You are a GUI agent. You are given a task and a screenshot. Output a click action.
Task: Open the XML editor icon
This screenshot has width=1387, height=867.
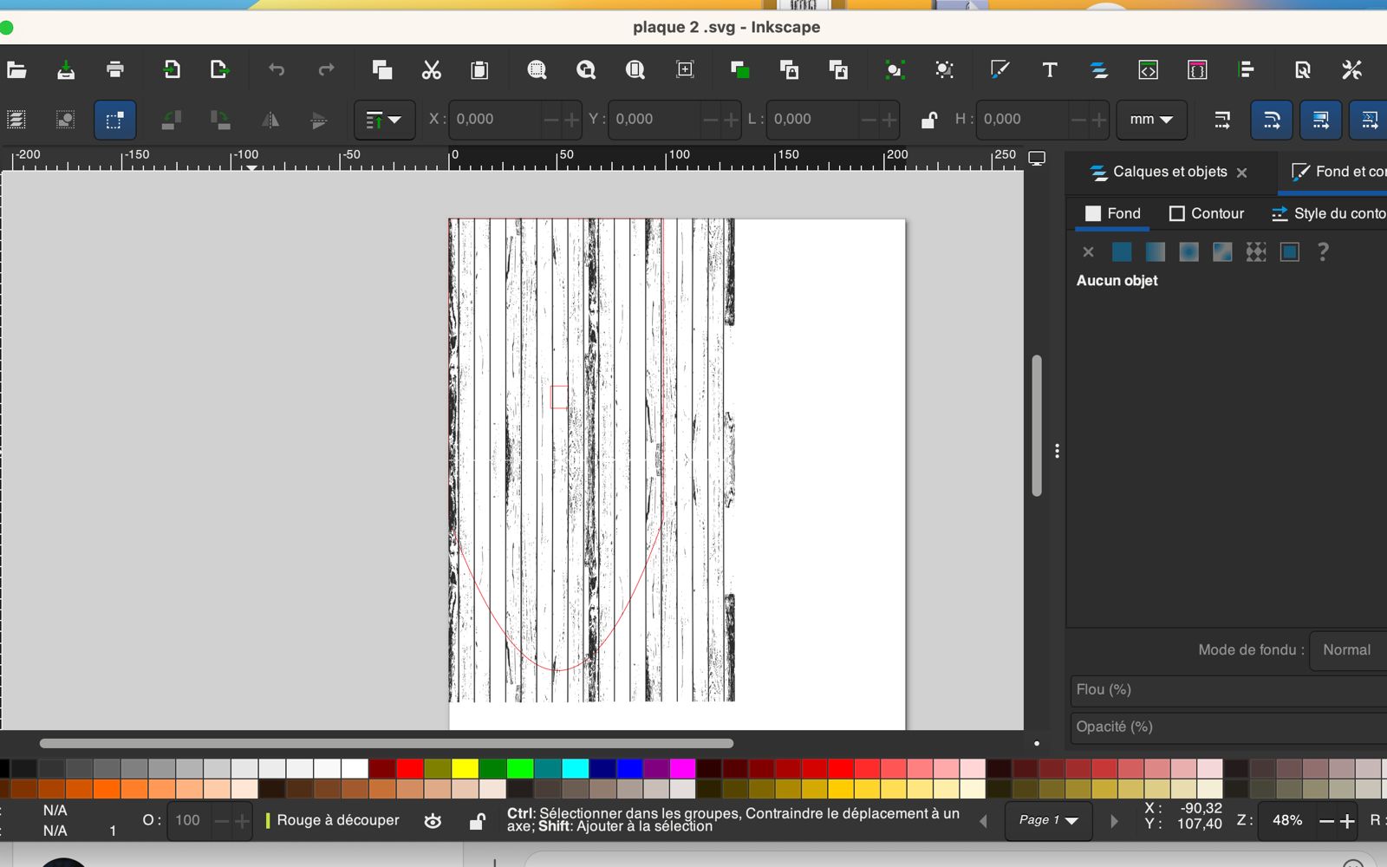click(x=1148, y=70)
